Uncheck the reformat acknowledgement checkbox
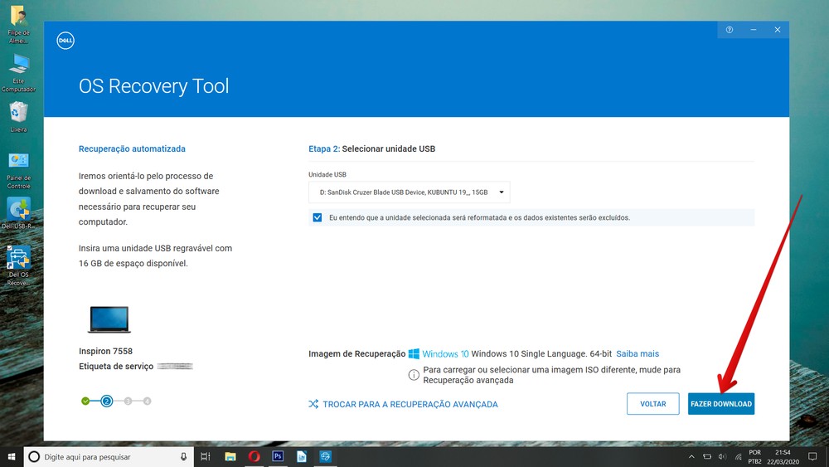 coord(318,217)
